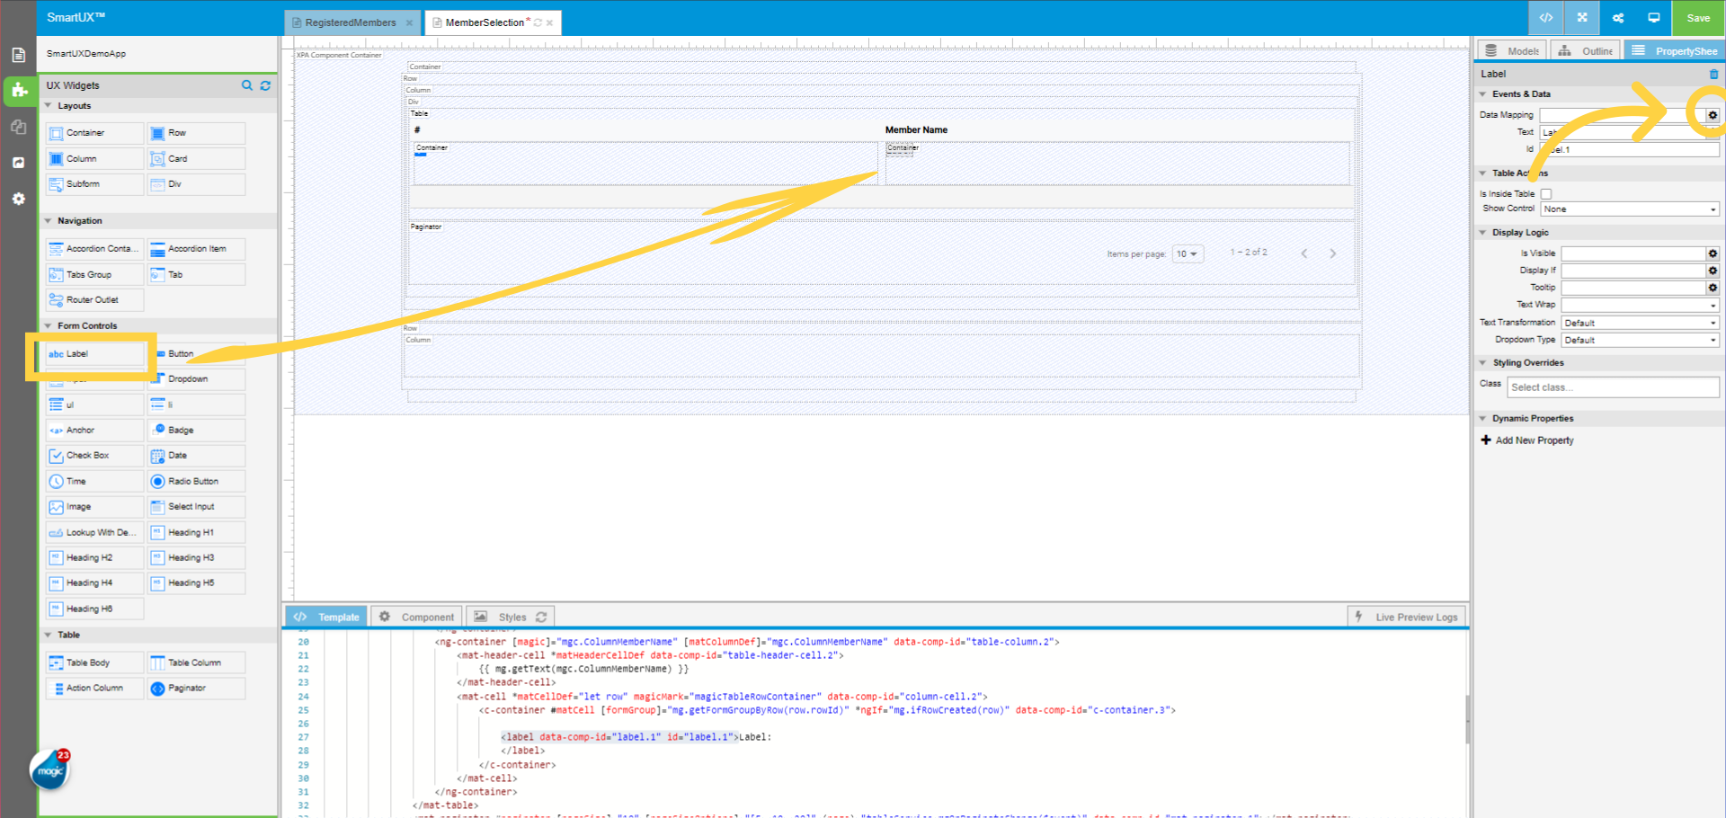Viewport: 1726px width, 818px height.
Task: Delete the Label using the trash icon
Action: [1714, 75]
